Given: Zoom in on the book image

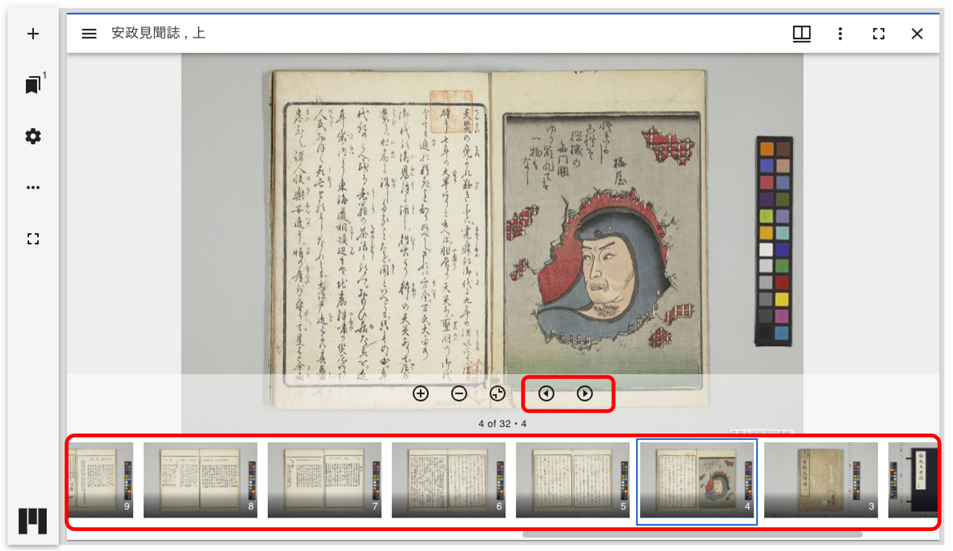Looking at the screenshot, I should pyautogui.click(x=421, y=393).
